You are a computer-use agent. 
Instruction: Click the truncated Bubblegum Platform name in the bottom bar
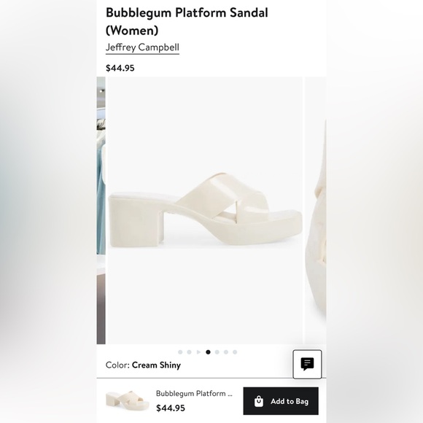point(194,394)
